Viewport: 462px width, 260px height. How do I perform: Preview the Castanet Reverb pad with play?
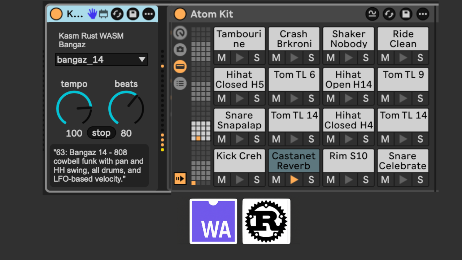point(294,179)
